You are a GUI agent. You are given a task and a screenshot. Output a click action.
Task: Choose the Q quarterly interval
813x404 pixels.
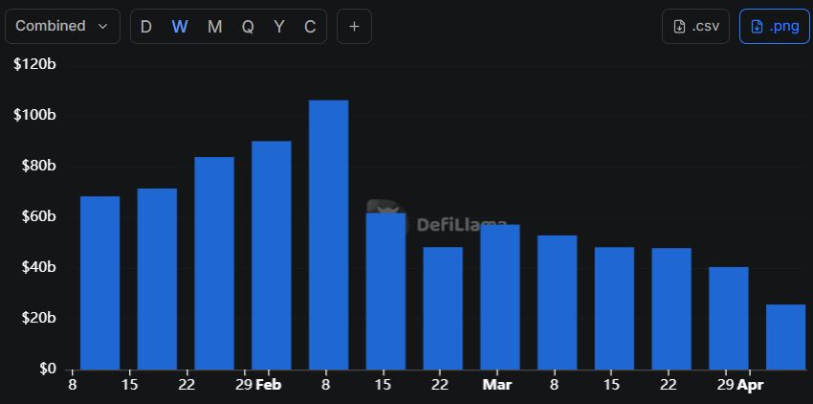pos(248,27)
